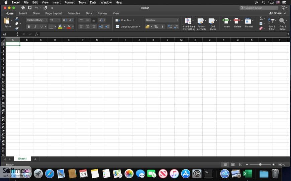Image resolution: width=291 pixels, height=181 pixels.
Task: Click the AutoSum sigma icon
Action: point(261,18)
